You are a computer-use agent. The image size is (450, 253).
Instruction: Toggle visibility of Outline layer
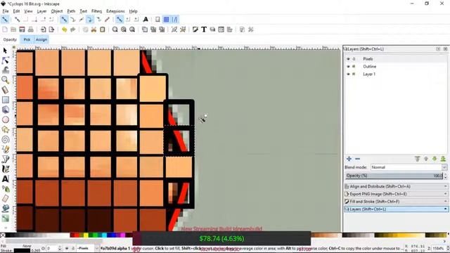(348, 66)
